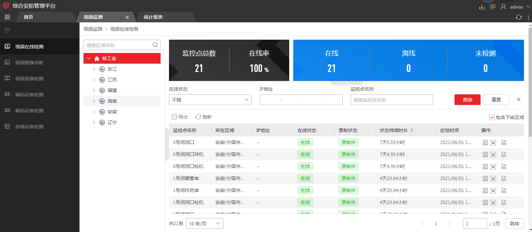Click the red 查询 button
This screenshot has height=232, width=532.
tap(468, 100)
